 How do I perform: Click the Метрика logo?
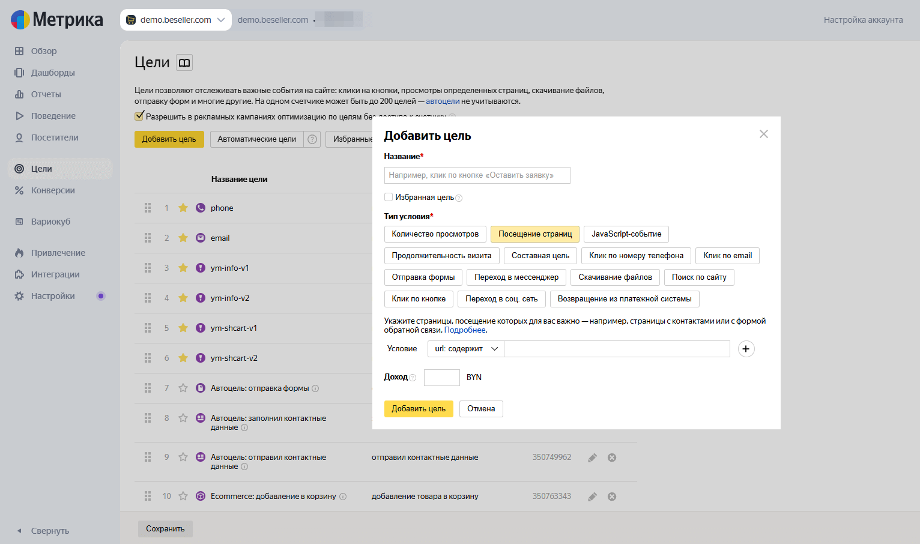pos(57,20)
